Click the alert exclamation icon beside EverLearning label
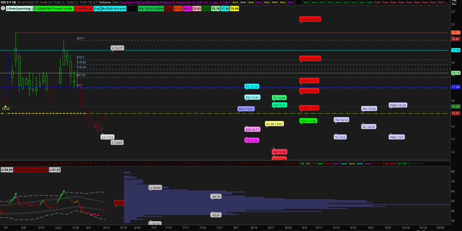Viewport: 462px width, 231px height. tap(3, 7)
